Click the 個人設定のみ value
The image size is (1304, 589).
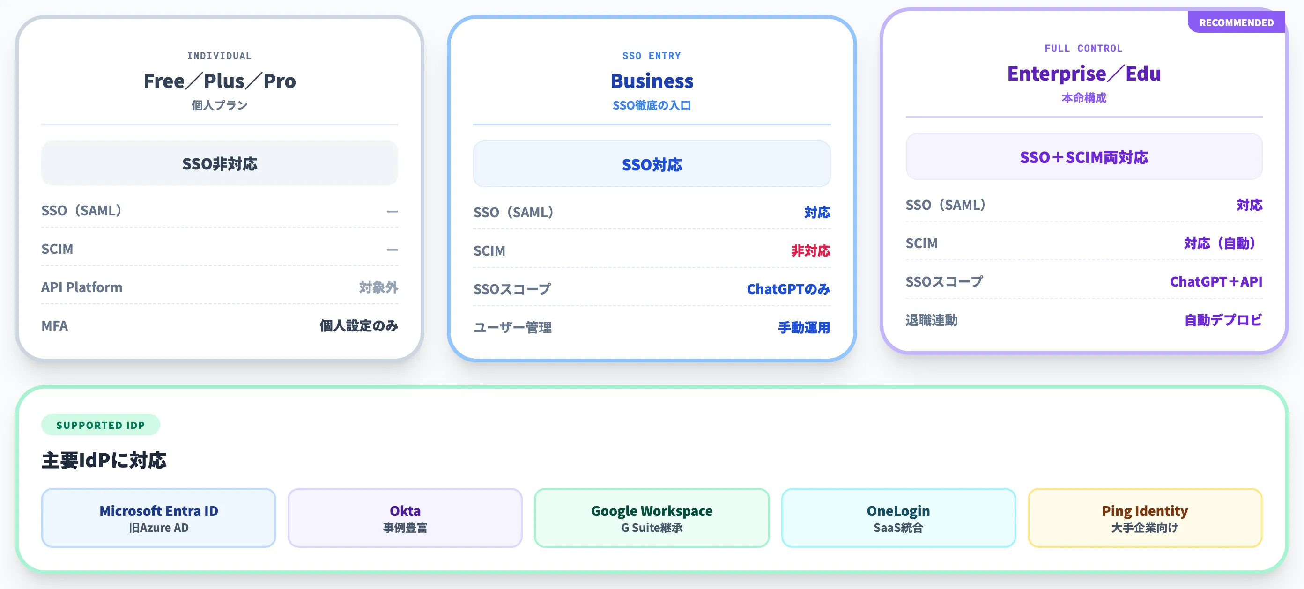coord(359,325)
